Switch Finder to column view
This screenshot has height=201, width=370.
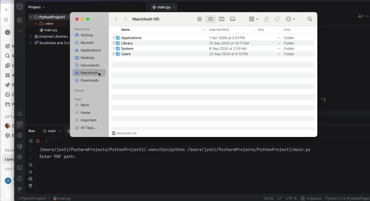click(x=221, y=19)
